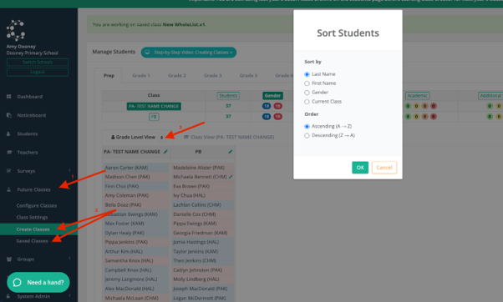Go to Teachers in the sidebar
This screenshot has height=302, width=503.
point(28,153)
